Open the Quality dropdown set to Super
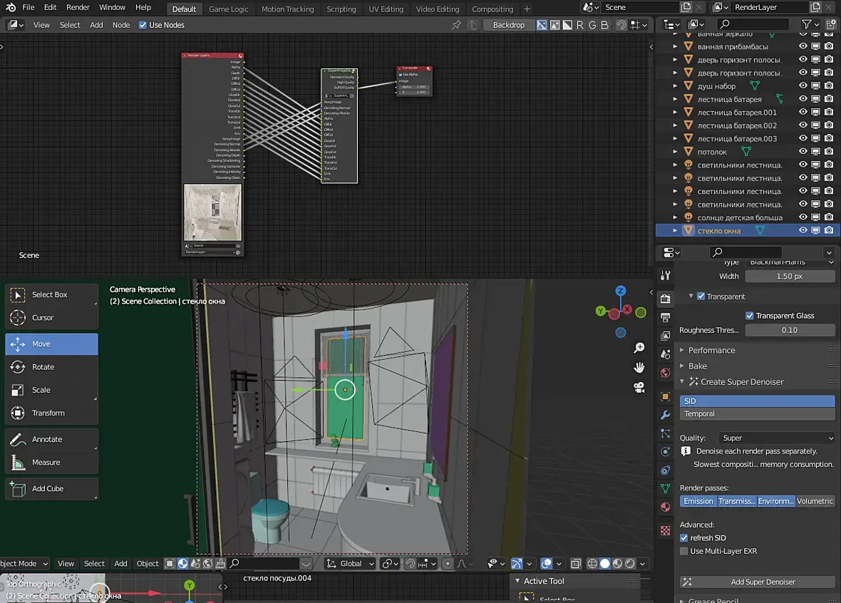Viewport: 841px width, 603px height. coord(776,438)
